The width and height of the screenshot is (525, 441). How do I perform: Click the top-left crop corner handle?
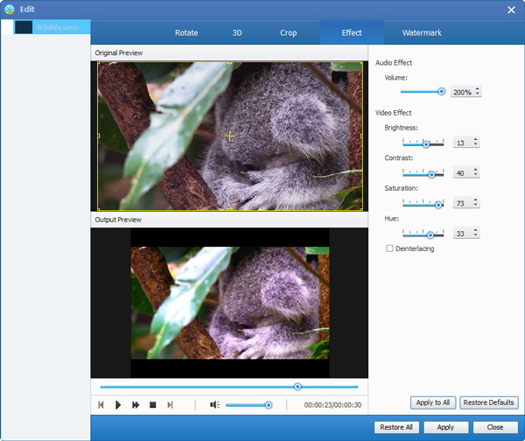98,63
